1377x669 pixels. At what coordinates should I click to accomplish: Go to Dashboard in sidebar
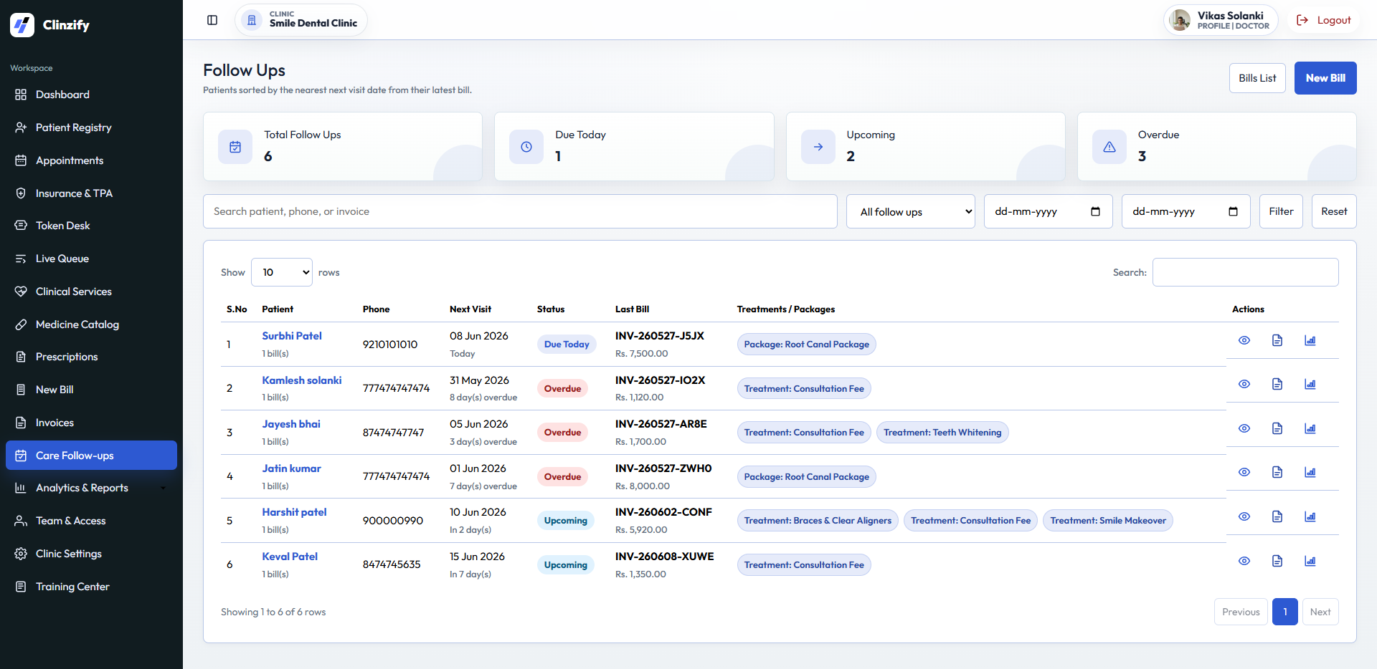[x=91, y=95]
